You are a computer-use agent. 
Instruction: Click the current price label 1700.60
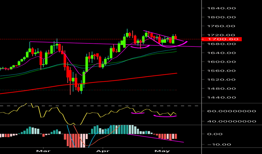(222, 39)
